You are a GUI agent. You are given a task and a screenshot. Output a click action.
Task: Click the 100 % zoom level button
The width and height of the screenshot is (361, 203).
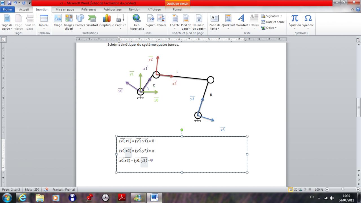(x=319, y=189)
